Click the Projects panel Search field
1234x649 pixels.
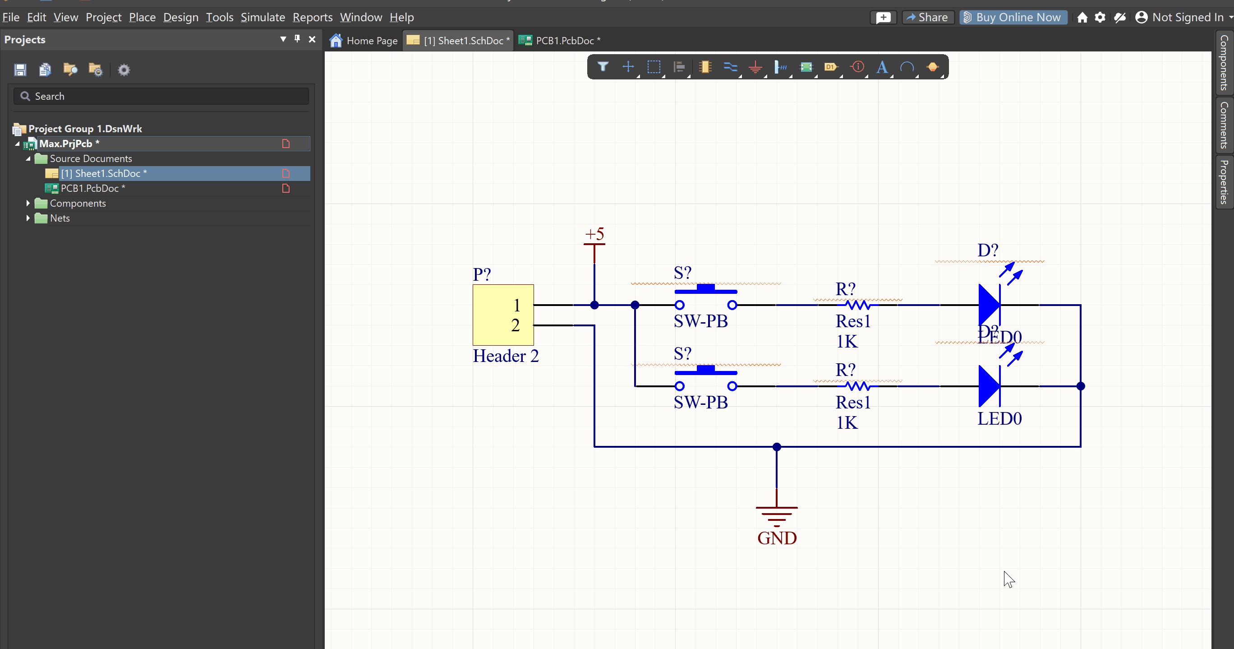[161, 96]
